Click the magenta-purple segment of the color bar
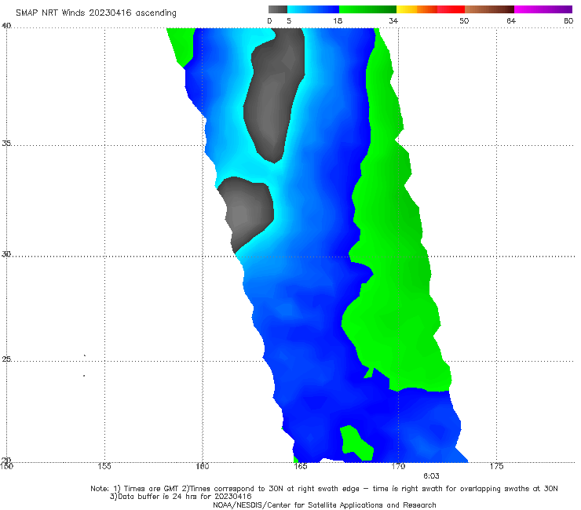The height and width of the screenshot is (510, 581). point(543,9)
